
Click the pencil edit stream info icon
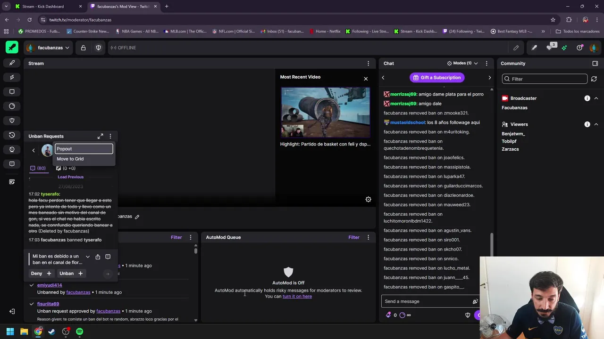(x=516, y=48)
